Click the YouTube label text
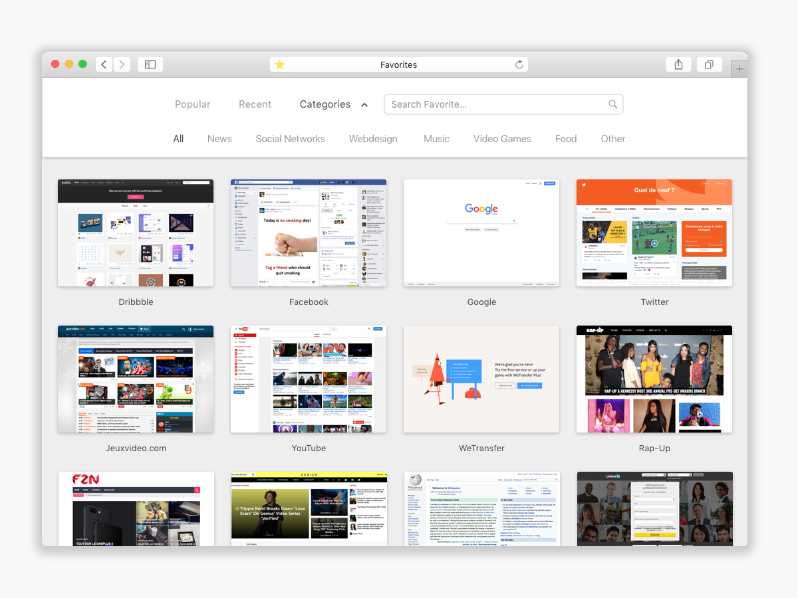The image size is (798, 598). tap(309, 448)
